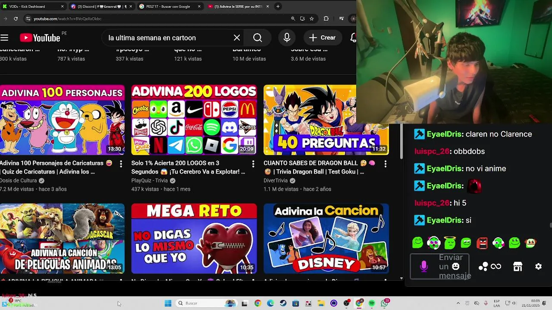Reload the page in Chrome
This screenshot has height=310, width=552.
(x=16, y=19)
